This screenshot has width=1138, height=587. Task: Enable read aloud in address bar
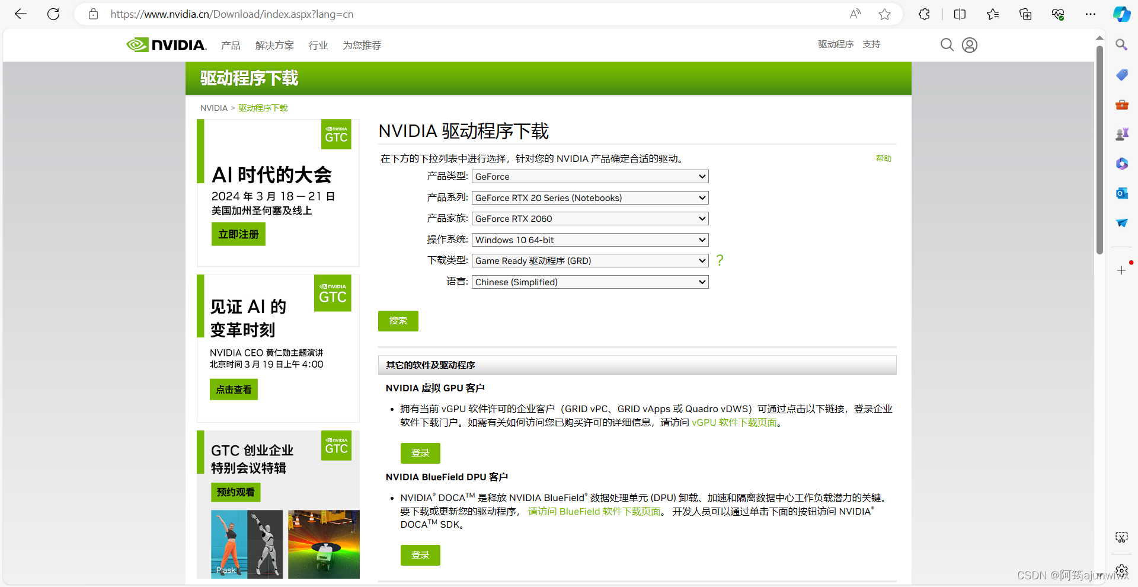click(855, 14)
